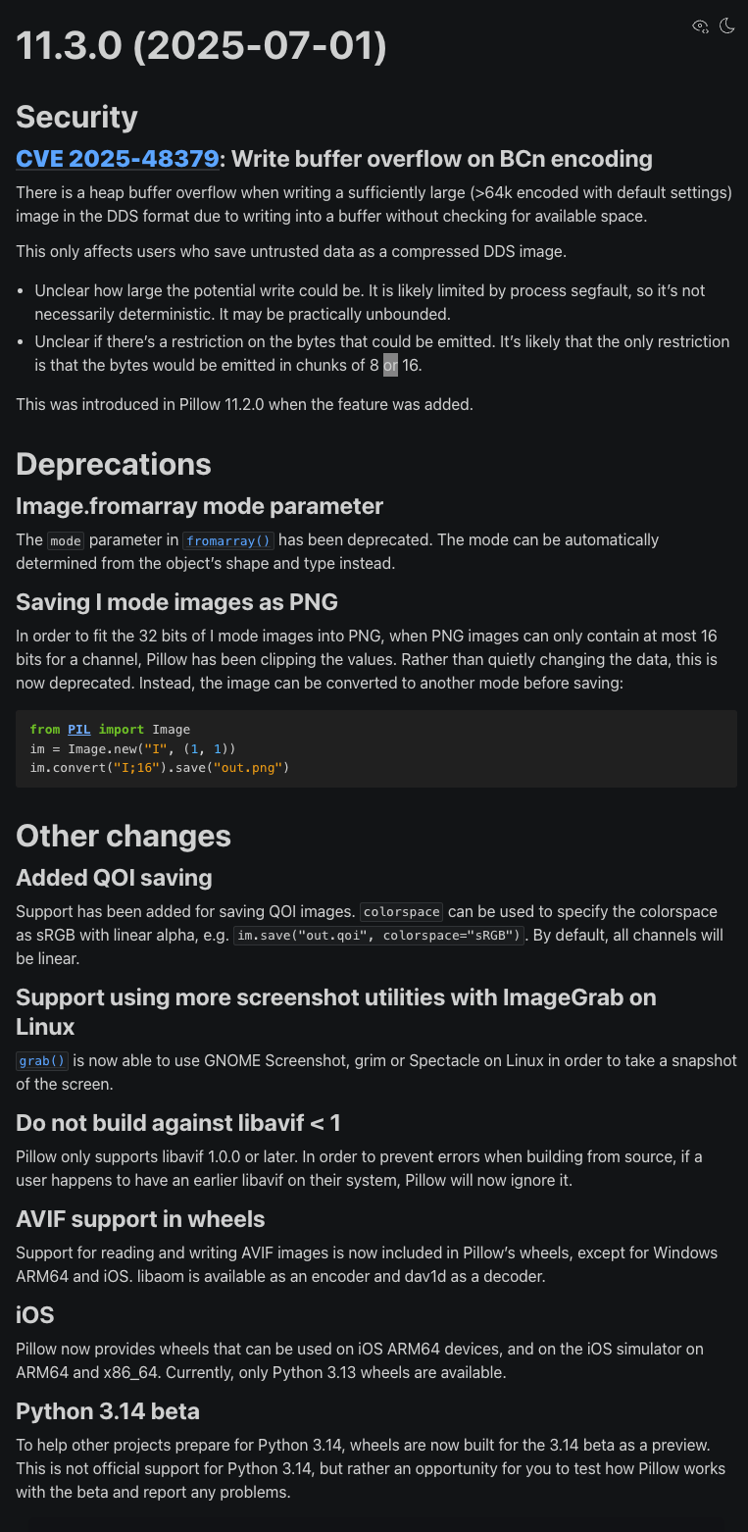Jump to the Security section heading
Viewport: 748px width, 1532px height.
point(77,117)
